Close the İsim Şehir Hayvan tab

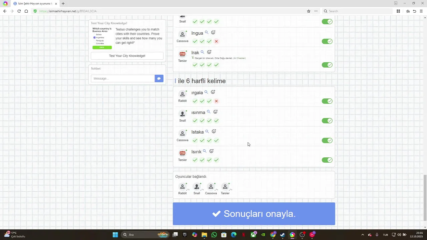point(56,3)
